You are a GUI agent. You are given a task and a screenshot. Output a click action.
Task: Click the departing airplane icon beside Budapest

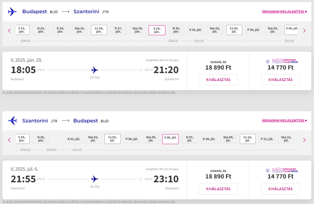click(12, 12)
